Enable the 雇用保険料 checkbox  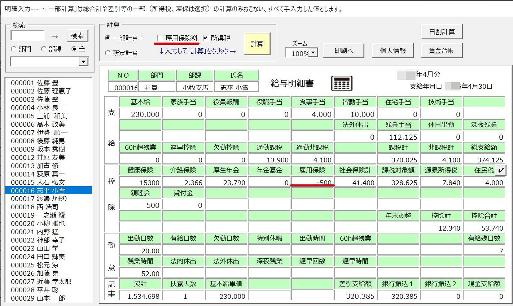click(x=161, y=38)
